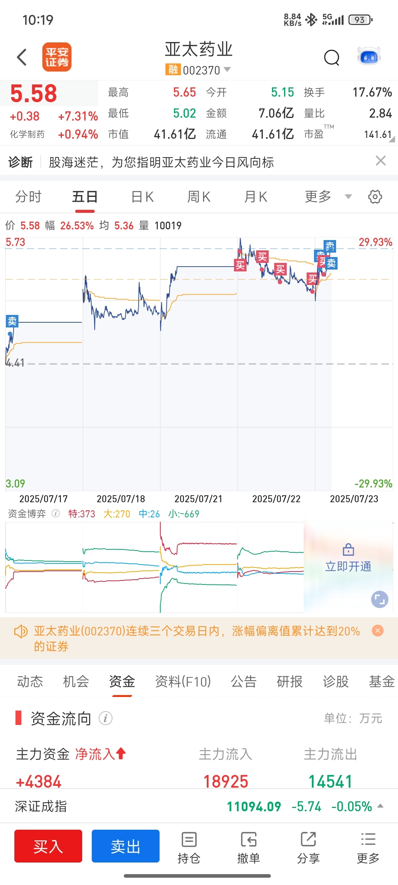The image size is (398, 885).
Task: Tap the fullscreen expand chart icon
Action: [380, 599]
